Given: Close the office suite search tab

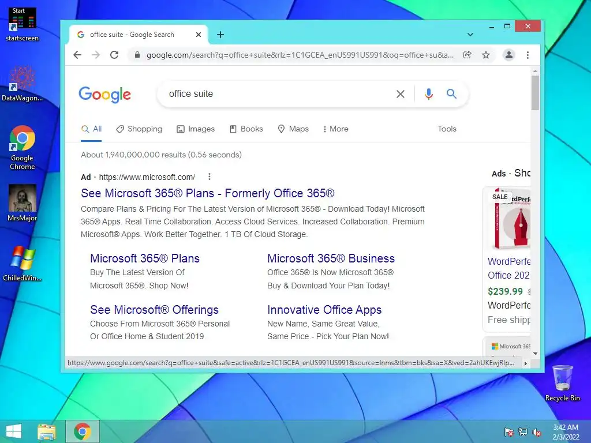Looking at the screenshot, I should point(199,35).
